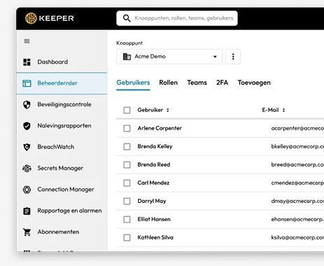
Task: Click the Connection Manager icon
Action: tap(27, 190)
